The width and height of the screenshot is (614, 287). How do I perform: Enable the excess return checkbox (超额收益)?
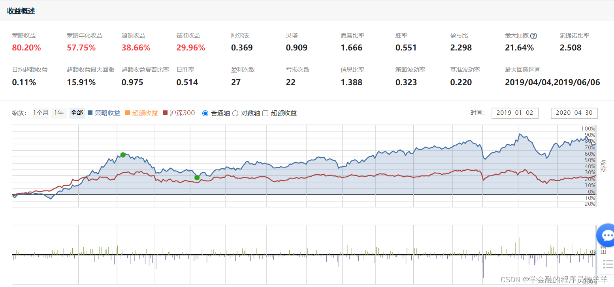point(265,113)
